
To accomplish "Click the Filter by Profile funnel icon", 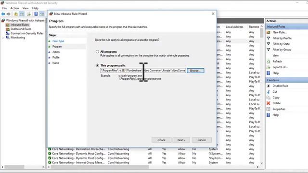I will [x=269, y=38].
